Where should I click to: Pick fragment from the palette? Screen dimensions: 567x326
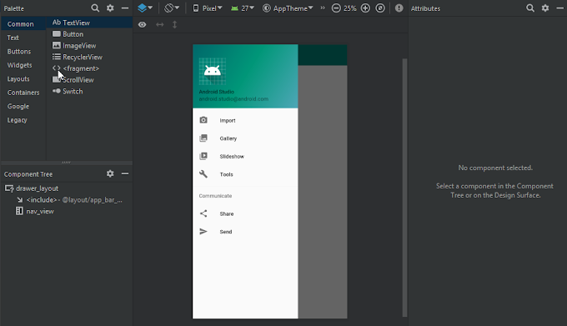click(90, 68)
